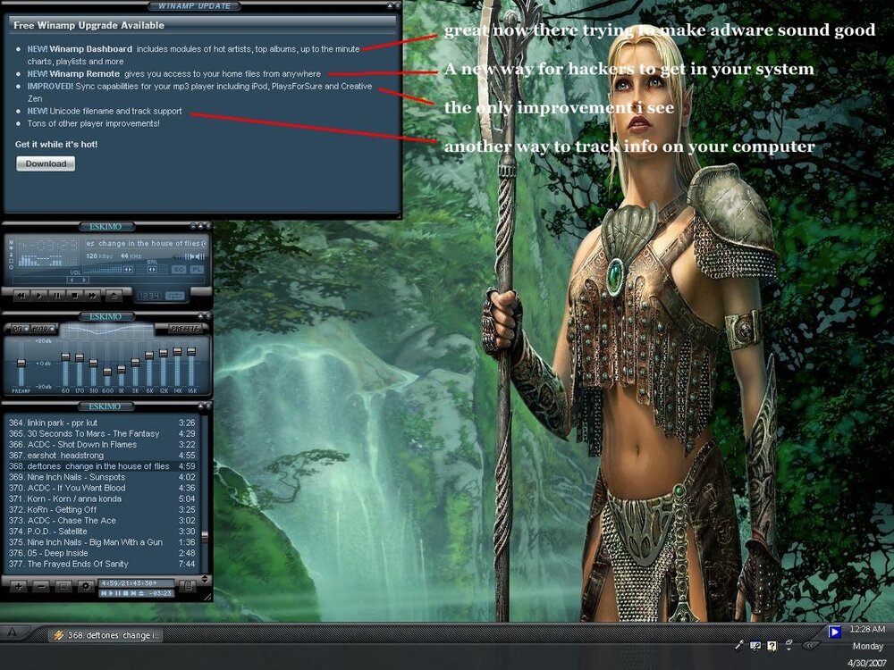
Task: Adjust the VOL volume slider handle
Action: click(128, 270)
